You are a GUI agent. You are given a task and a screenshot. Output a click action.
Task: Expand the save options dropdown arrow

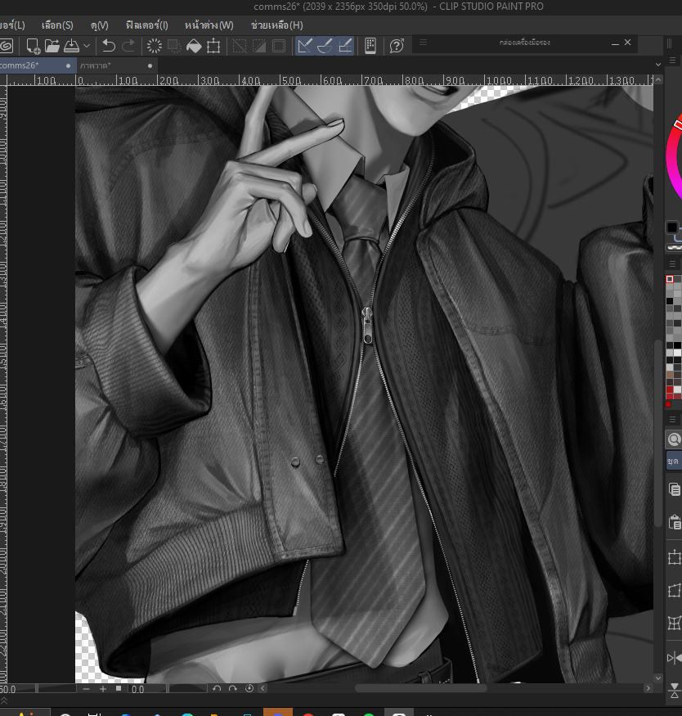click(87, 46)
